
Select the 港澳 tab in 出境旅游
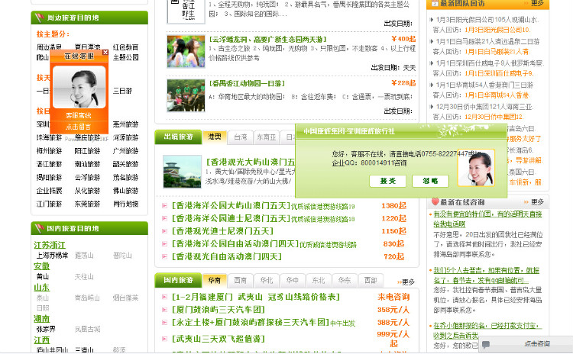tap(215, 137)
